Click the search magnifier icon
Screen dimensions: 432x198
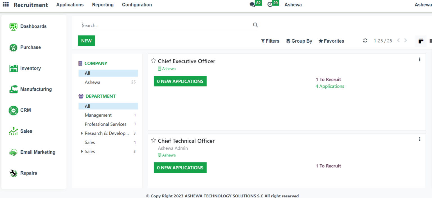click(255, 25)
